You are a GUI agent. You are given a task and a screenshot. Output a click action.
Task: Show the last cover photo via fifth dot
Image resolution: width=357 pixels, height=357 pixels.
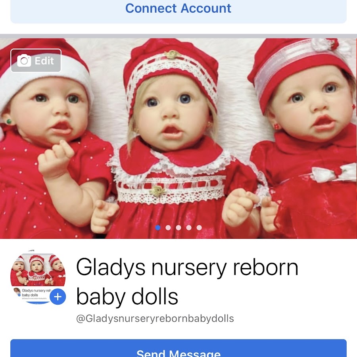pos(199,227)
